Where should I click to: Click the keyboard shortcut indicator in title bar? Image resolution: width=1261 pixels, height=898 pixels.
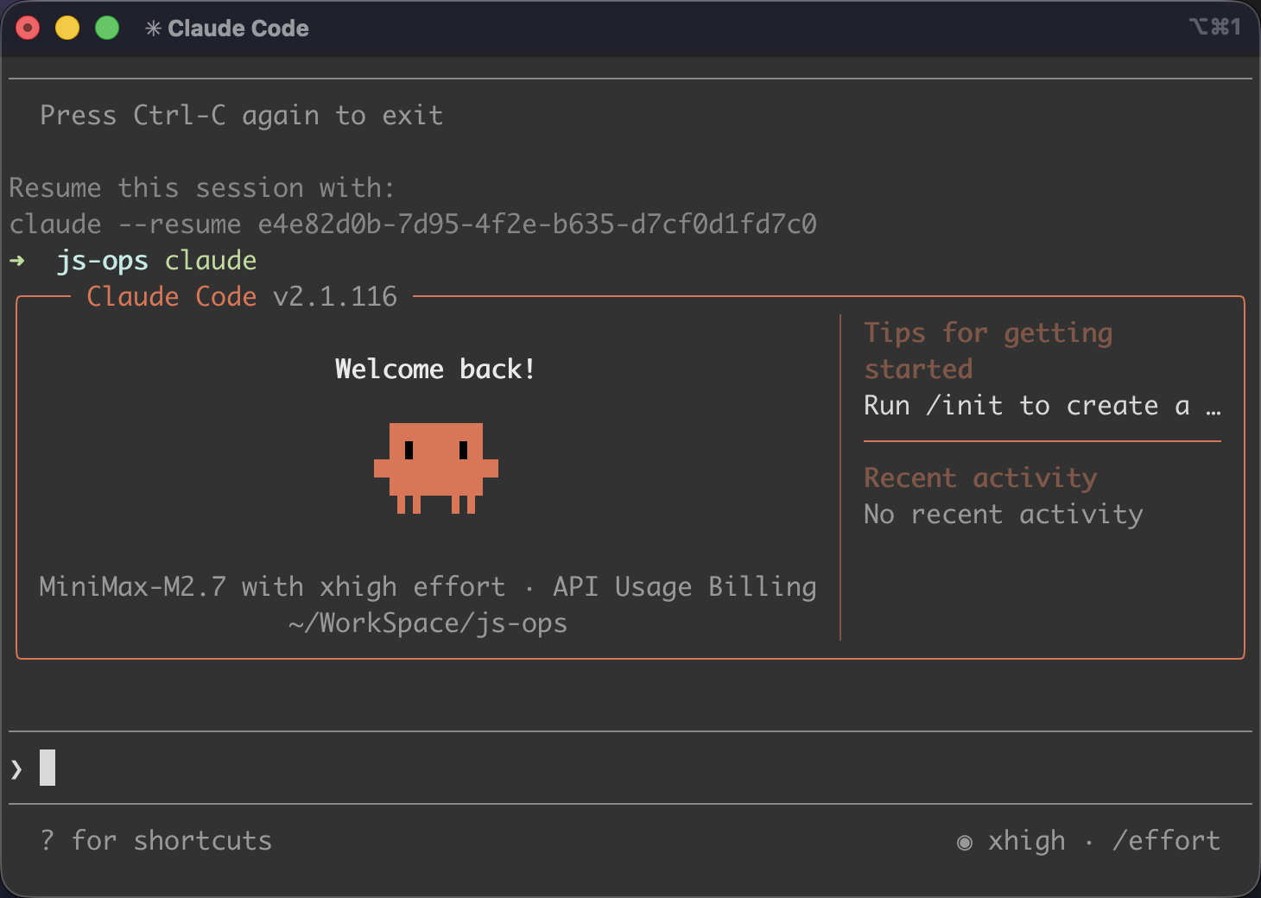coord(1215,27)
